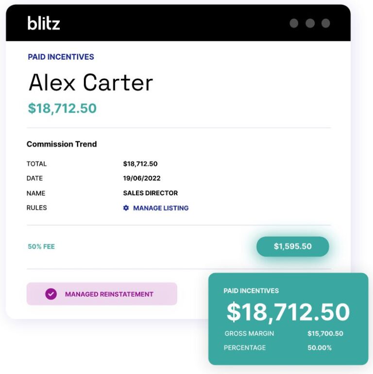Image resolution: width=373 pixels, height=374 pixels.
Task: Click the first gray dot in header
Action: pyautogui.click(x=294, y=23)
